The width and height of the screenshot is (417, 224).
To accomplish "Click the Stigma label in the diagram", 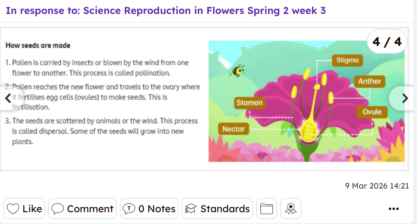I will point(347,60).
